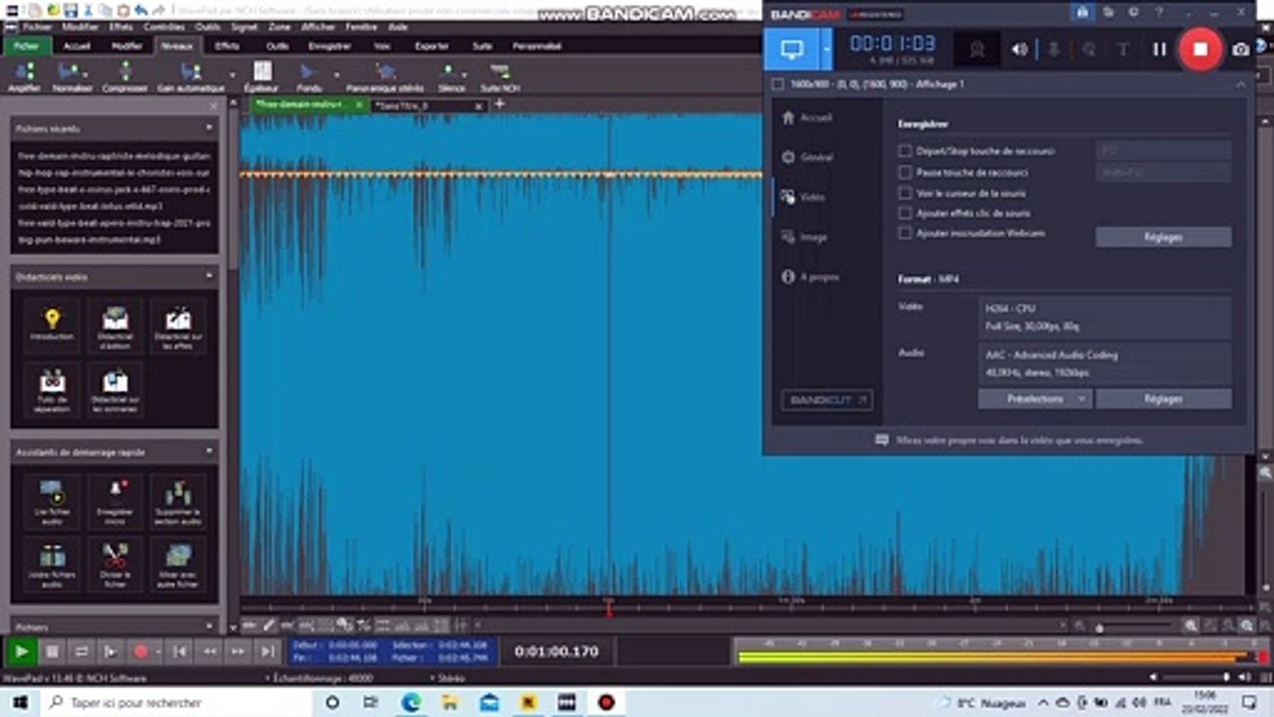
Task: Click the Fondu effect icon
Action: (x=309, y=72)
